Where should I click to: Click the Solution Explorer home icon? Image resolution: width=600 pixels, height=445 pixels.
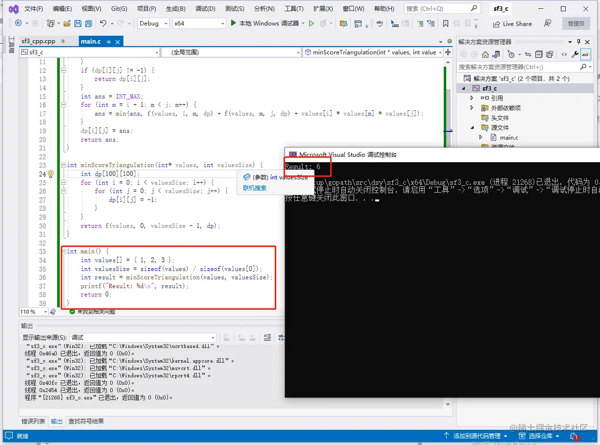click(485, 54)
